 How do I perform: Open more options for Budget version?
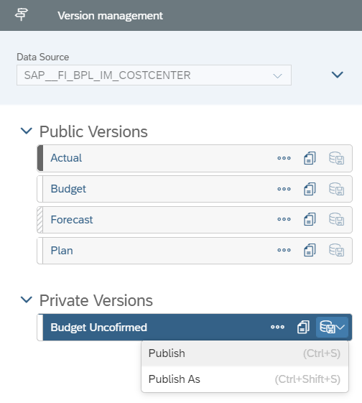tap(284, 189)
